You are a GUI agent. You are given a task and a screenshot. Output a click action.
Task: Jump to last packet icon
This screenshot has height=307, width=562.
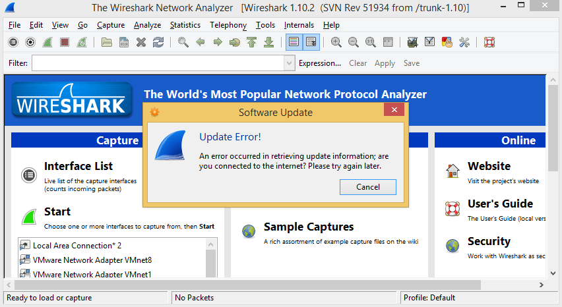(x=269, y=42)
